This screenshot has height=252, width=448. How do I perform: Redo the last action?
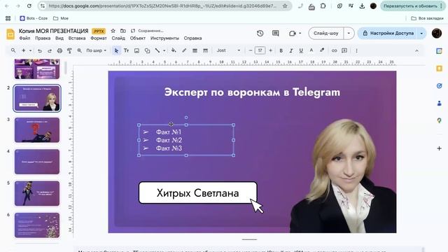point(50,50)
